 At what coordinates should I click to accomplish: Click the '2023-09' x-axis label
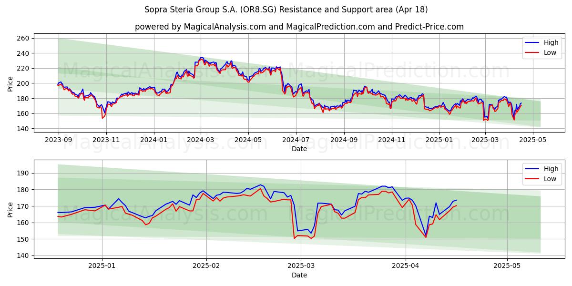pos(59,140)
